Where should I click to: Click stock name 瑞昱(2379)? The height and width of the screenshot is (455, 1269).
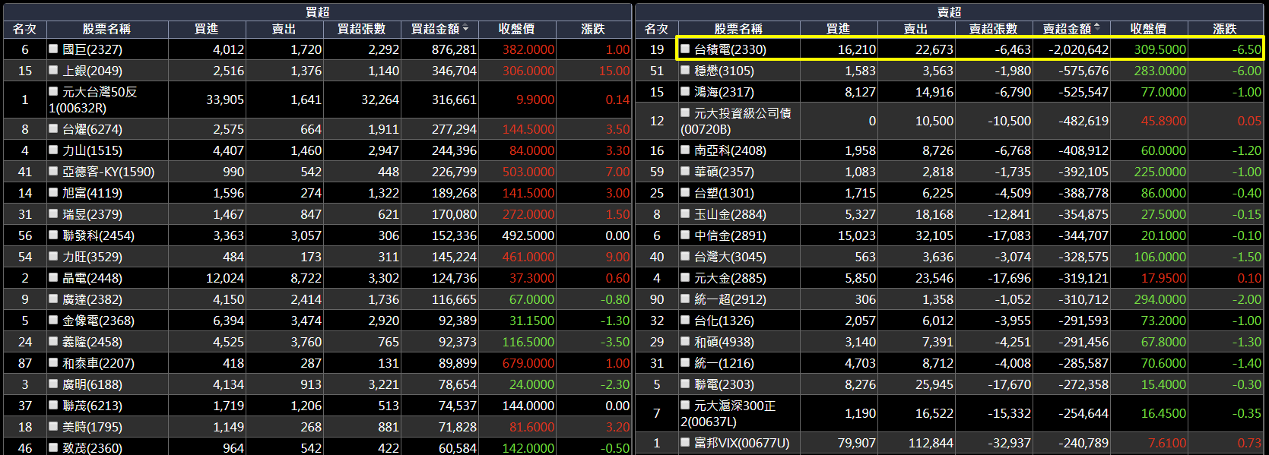pos(92,214)
